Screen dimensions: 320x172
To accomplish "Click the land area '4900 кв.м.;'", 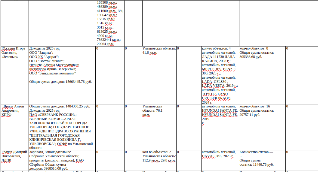I will click(x=105, y=36).
